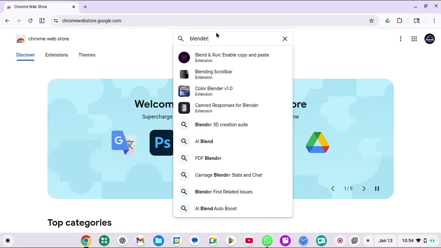
Task: Close the Chrome Web Store tab
Action: (73, 7)
